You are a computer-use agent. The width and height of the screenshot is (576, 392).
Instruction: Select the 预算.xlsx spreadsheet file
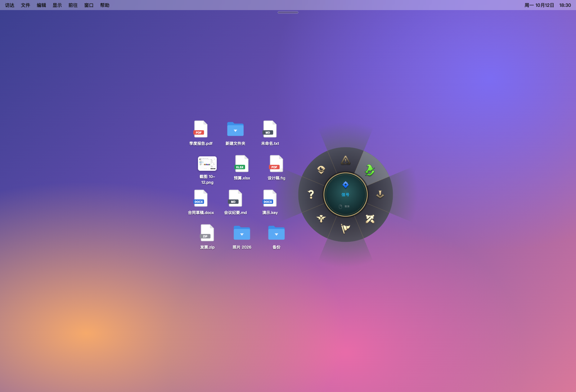pyautogui.click(x=242, y=168)
